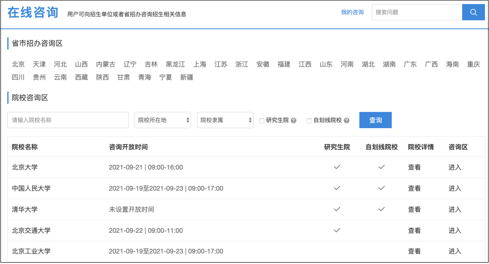Click the 北京交通大学 name cell
This screenshot has height=264, width=489.
(31, 230)
